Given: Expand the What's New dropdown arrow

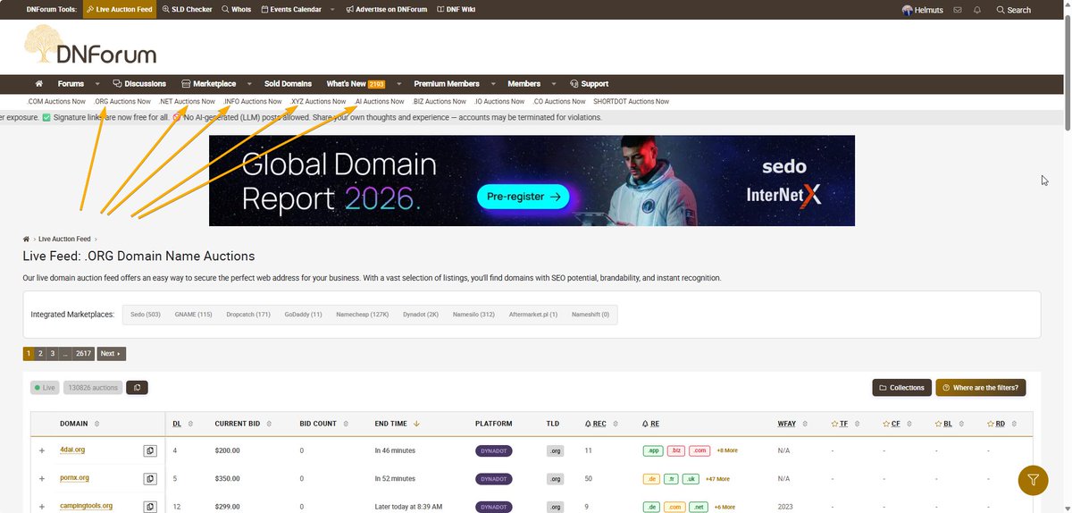Looking at the screenshot, I should [x=398, y=83].
